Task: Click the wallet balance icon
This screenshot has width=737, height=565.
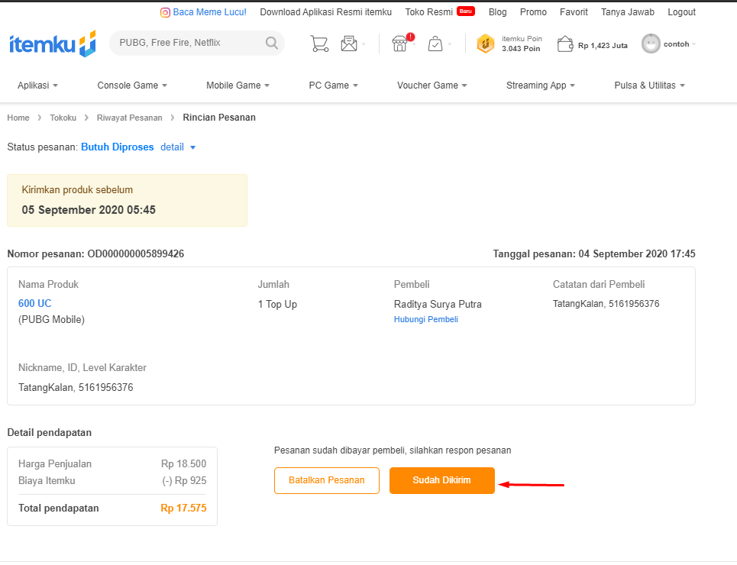Action: tap(565, 44)
